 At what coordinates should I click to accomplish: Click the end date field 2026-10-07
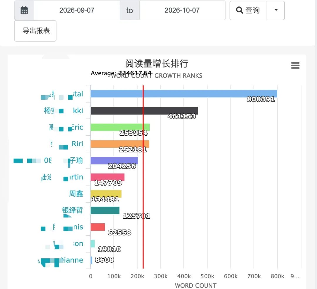point(182,10)
